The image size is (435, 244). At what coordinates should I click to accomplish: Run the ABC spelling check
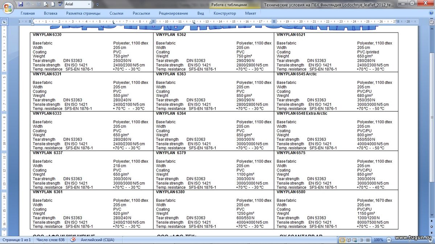(60, 4)
